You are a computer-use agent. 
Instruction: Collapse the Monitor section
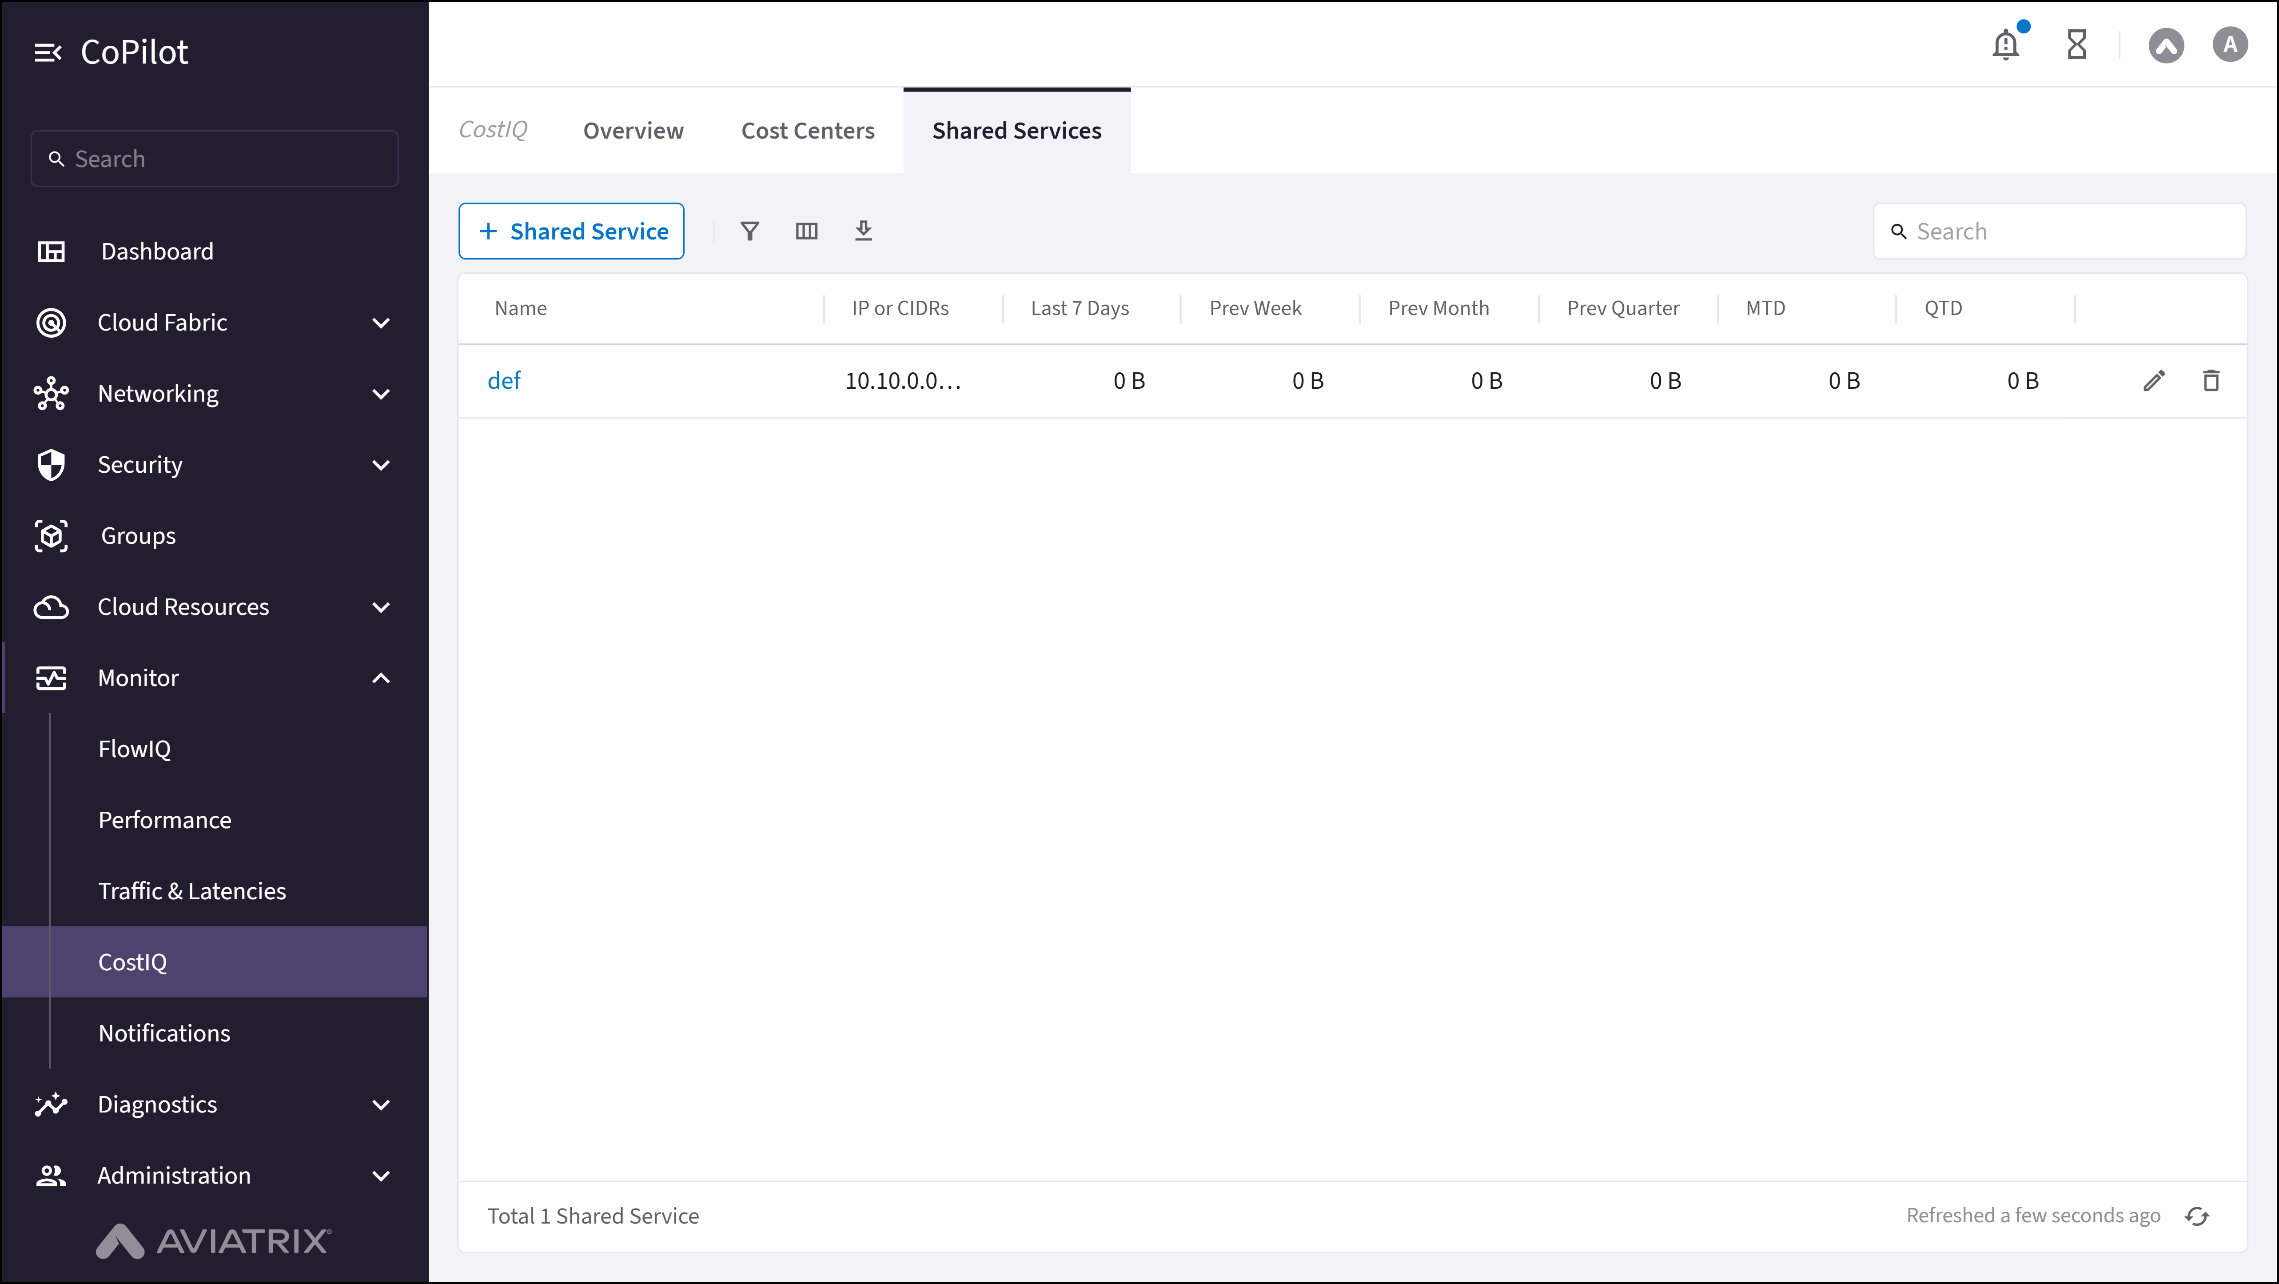[x=381, y=678]
